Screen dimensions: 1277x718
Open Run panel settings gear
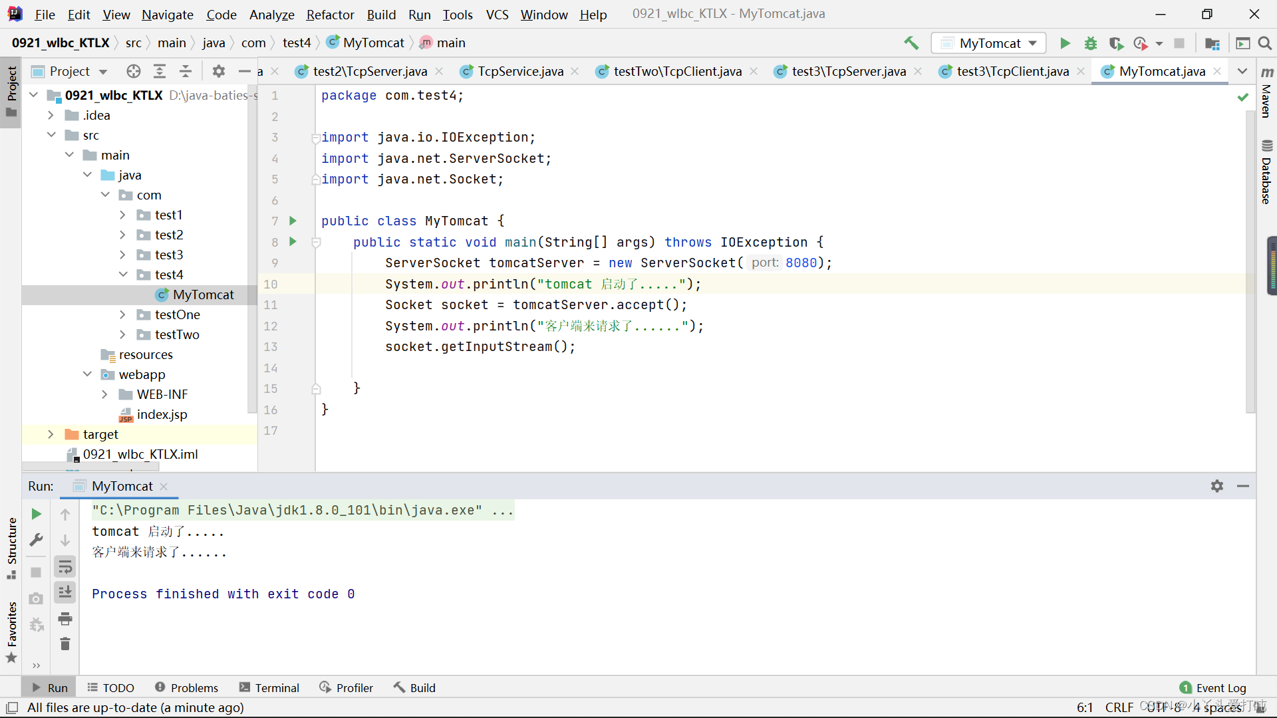1217,486
